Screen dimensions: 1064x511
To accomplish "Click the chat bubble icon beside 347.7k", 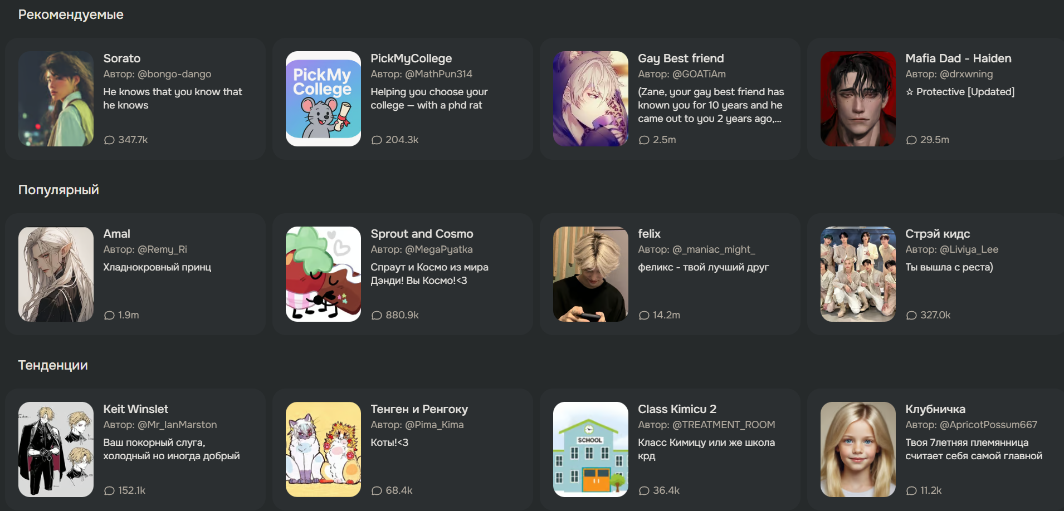I will (109, 140).
